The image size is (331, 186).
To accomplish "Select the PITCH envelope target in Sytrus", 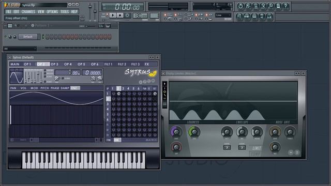I will click(x=44, y=88).
